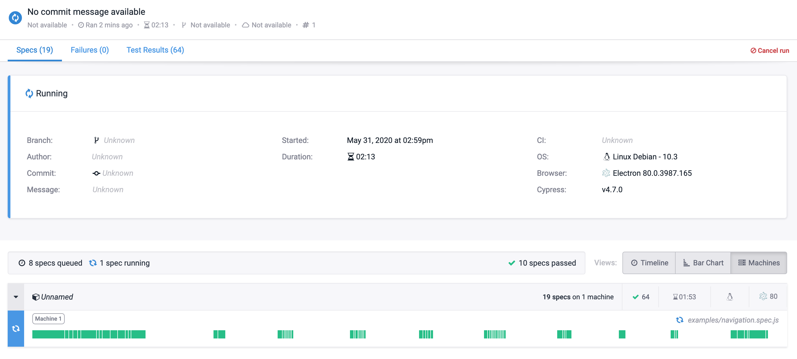Viewport: 797px width, 359px height.
Task: Click the green checkmark beside 64
Action: tap(636, 297)
